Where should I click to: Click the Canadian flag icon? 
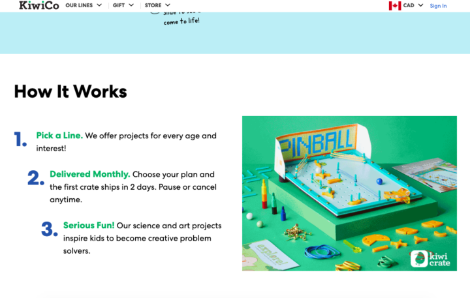395,6
